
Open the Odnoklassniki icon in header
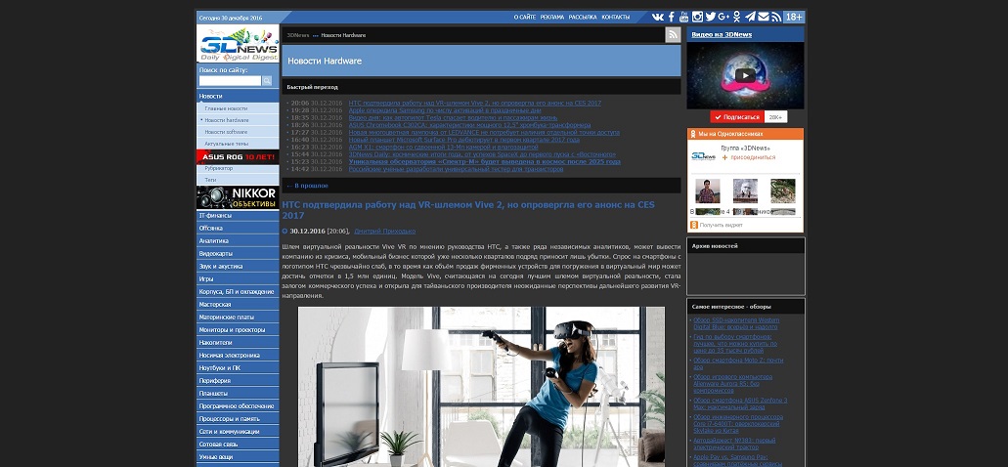(737, 17)
